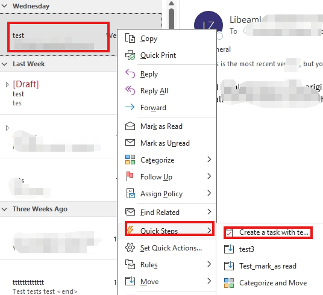323x295 pixels.
Task: Expand the [Draft] test conversation triangle
Action: (x=7, y=84)
